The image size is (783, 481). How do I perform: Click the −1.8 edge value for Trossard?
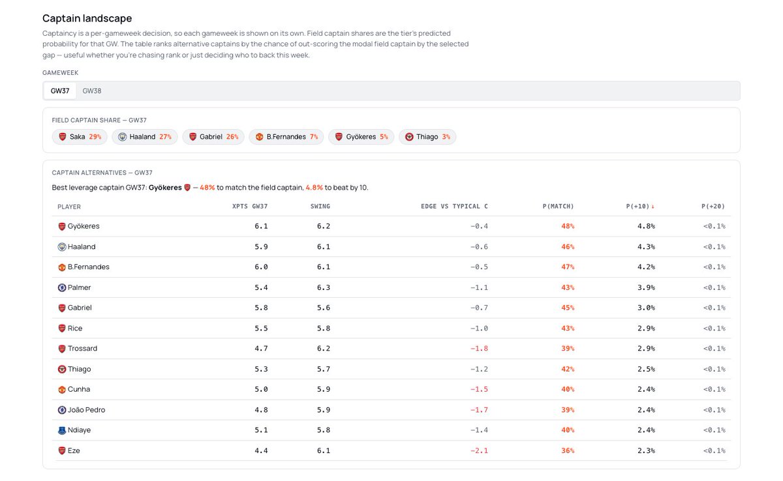point(478,349)
